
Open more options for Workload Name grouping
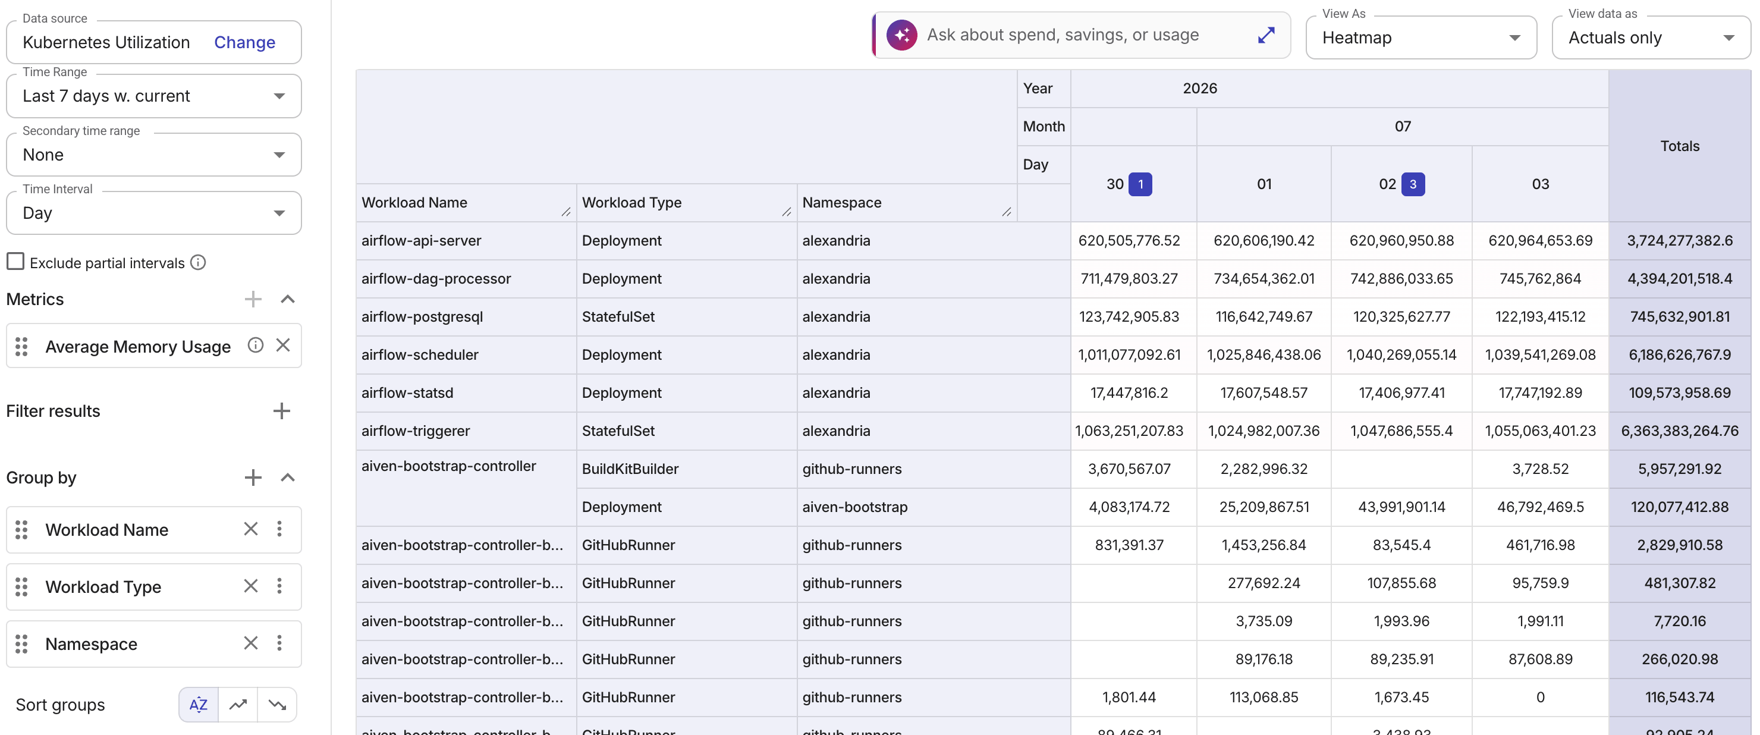tap(279, 529)
